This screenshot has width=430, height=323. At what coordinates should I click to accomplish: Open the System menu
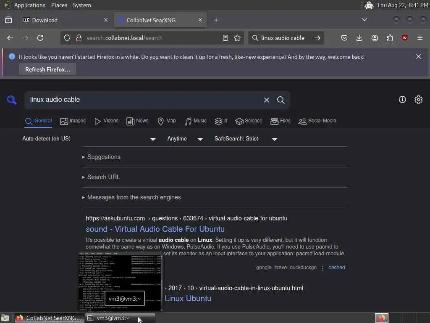click(82, 5)
